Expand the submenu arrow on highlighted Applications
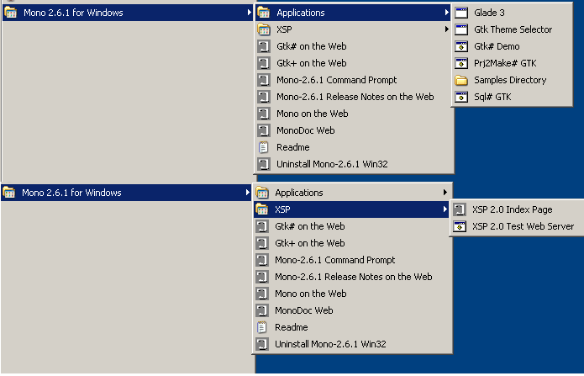 [x=447, y=13]
